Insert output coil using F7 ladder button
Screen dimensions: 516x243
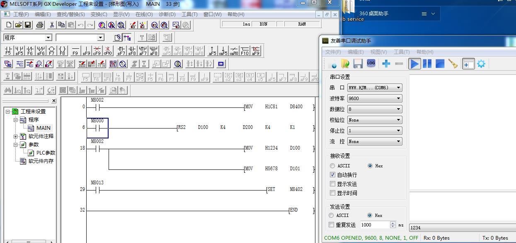(x=51, y=51)
